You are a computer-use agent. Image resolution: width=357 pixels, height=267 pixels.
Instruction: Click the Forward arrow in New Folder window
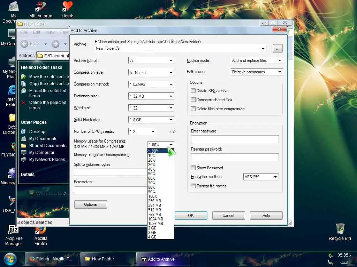tap(55, 44)
